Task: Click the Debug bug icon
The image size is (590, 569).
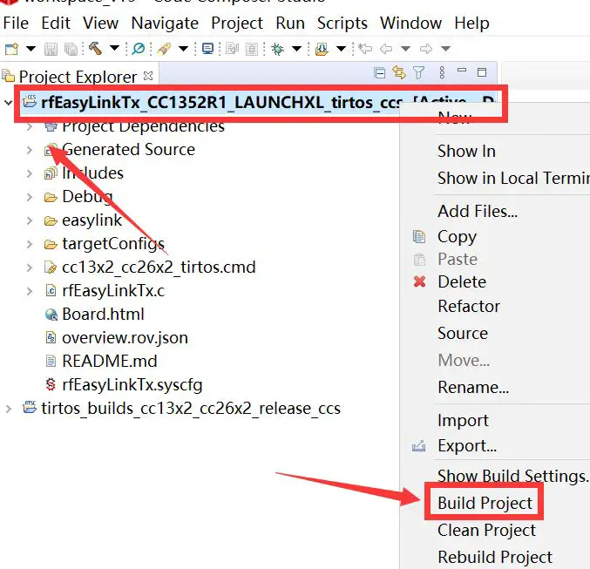Action: [278, 49]
